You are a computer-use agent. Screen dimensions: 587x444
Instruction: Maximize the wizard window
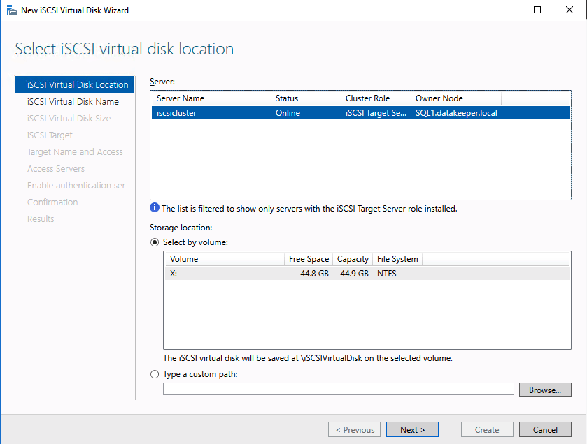537,10
